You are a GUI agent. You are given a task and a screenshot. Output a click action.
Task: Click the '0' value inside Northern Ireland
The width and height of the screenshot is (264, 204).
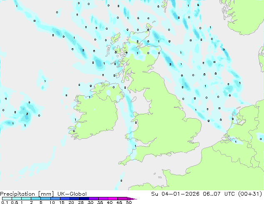[114, 87]
